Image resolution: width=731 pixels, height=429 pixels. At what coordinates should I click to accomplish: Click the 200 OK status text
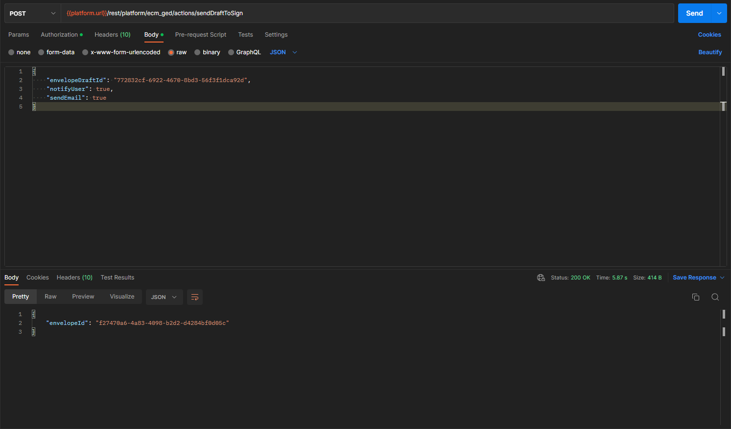(x=581, y=278)
